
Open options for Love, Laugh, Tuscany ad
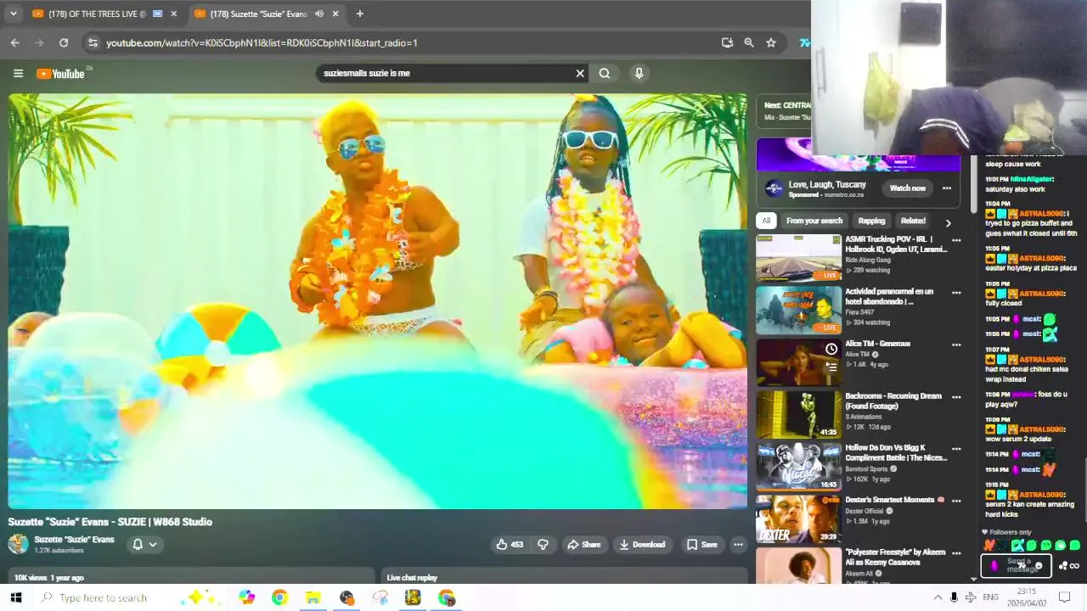(x=947, y=188)
